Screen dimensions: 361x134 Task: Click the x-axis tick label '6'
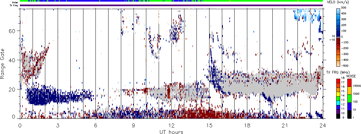(x=96, y=126)
